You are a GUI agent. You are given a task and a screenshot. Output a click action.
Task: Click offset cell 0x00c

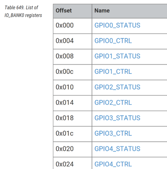click(64, 72)
